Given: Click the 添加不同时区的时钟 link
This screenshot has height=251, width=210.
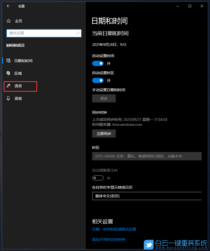Looking at the screenshot, I should pos(108,239).
